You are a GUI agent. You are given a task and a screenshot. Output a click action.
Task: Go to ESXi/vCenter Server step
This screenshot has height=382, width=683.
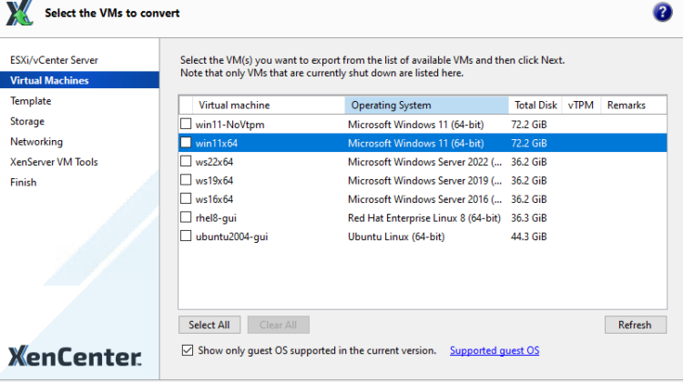54,60
